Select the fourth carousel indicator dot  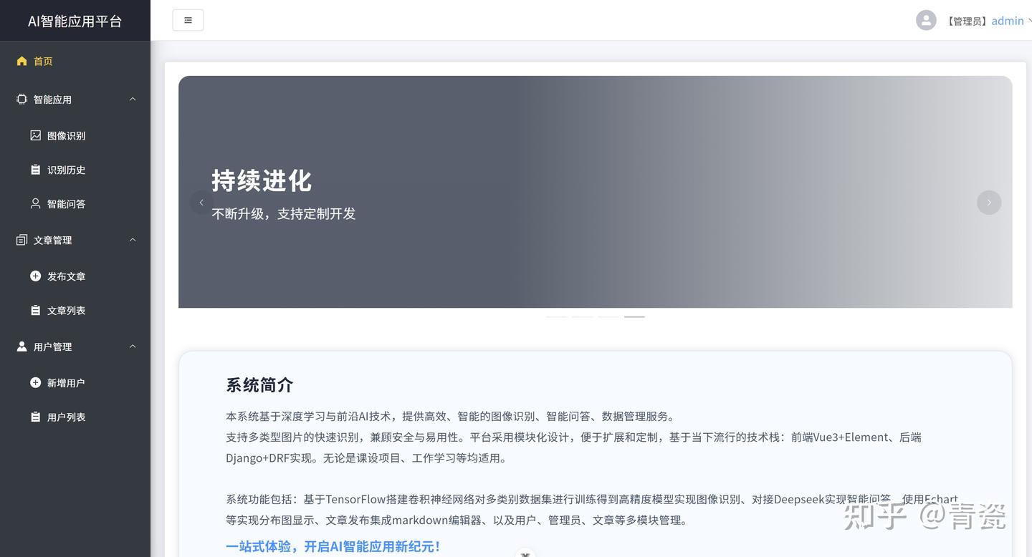(x=634, y=316)
